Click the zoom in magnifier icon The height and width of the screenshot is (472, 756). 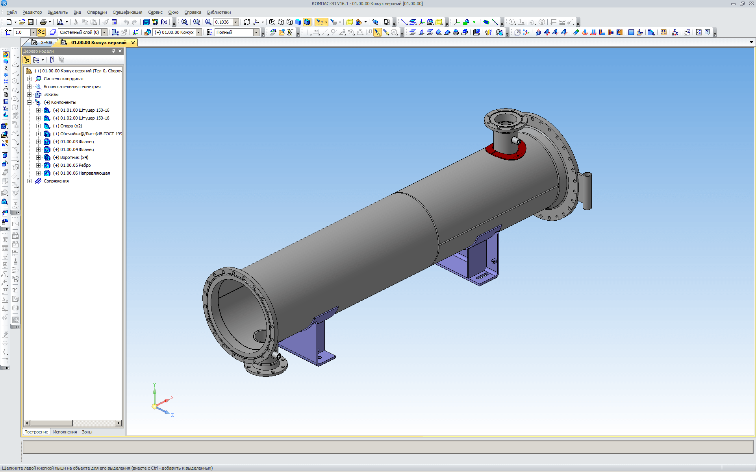click(x=208, y=22)
